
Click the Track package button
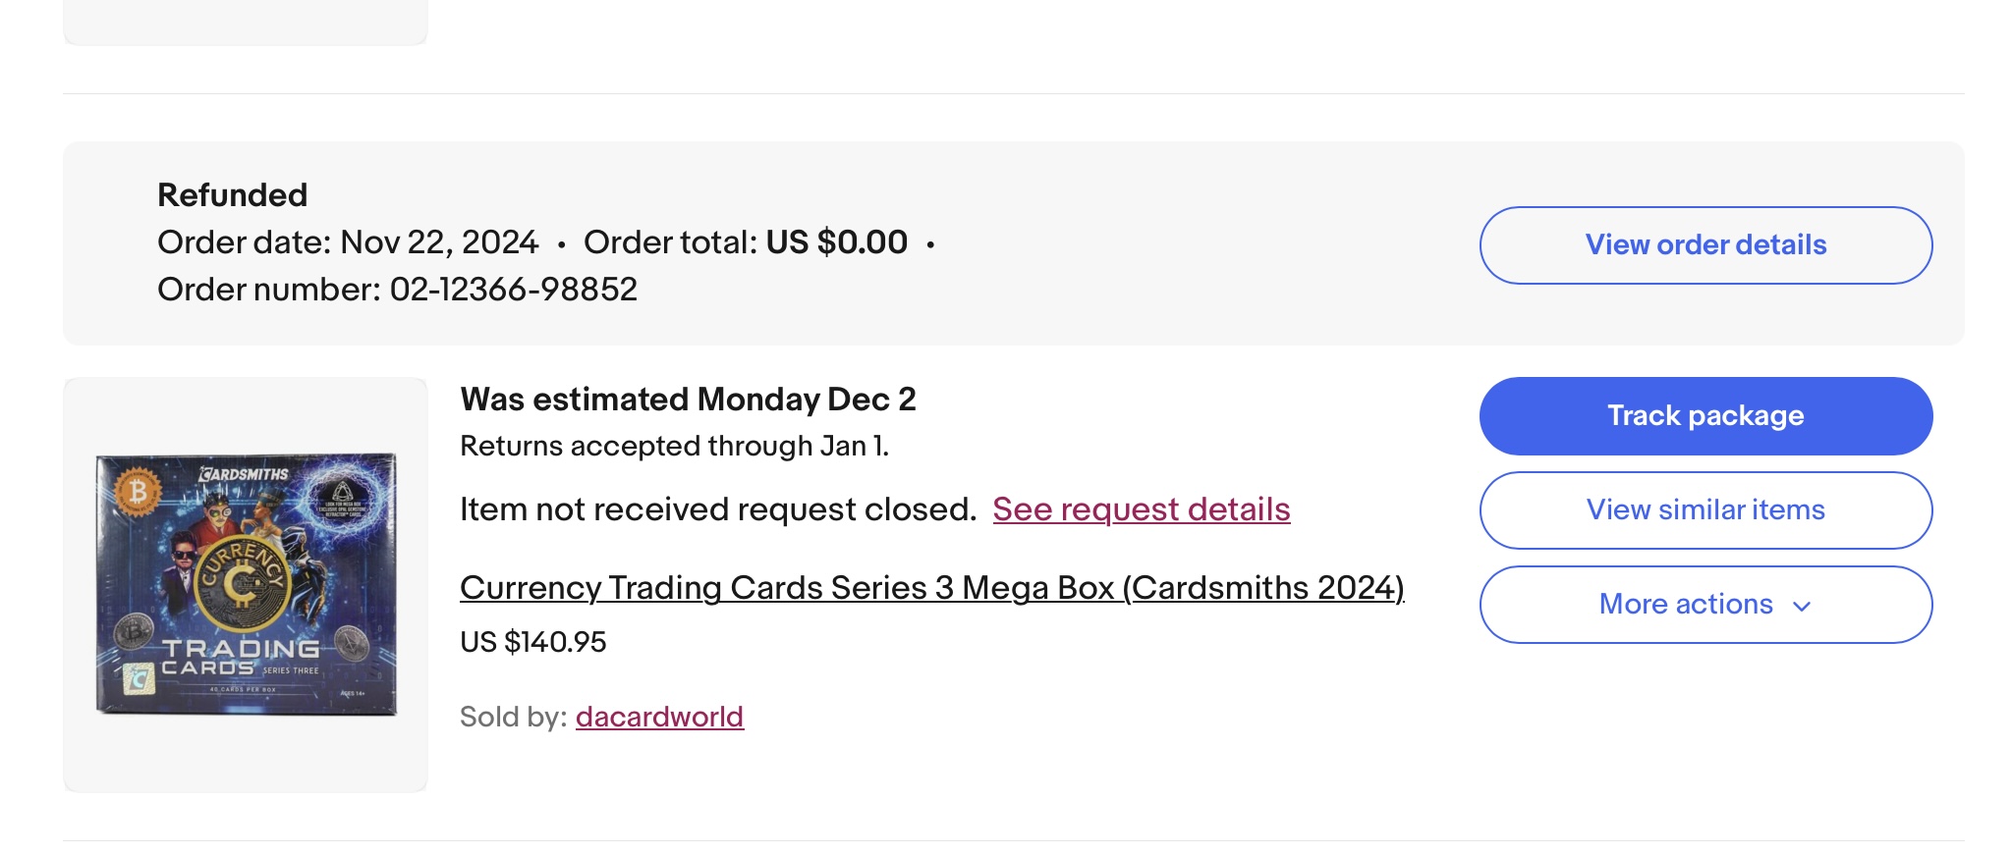click(1705, 416)
